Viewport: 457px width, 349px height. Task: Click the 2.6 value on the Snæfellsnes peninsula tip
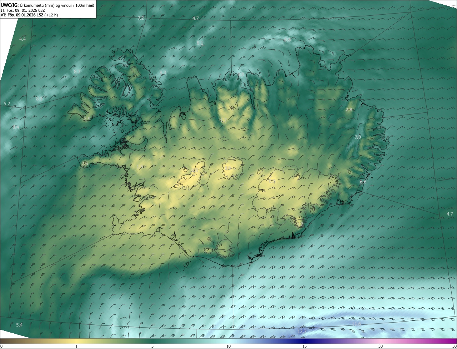click(x=85, y=164)
